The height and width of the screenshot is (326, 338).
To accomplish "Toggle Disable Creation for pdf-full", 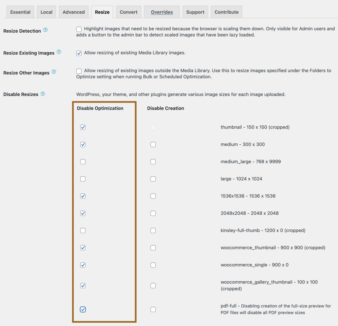I will point(153,310).
